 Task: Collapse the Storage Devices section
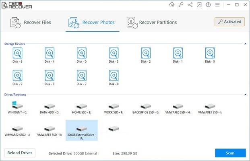coord(246,43)
